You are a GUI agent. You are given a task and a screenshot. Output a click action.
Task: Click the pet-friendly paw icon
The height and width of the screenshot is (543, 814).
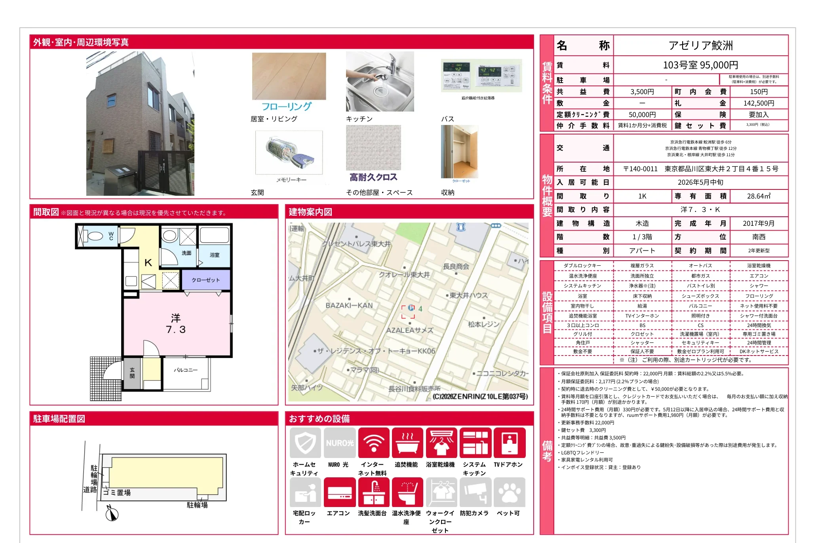point(510,492)
